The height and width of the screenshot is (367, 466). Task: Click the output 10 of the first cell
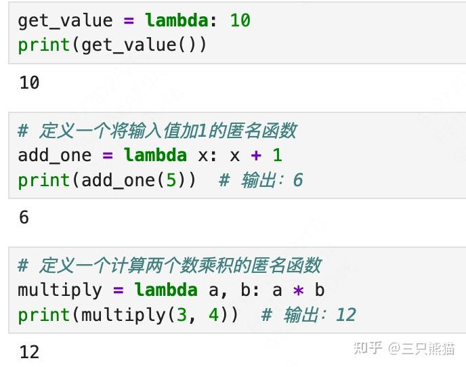point(29,83)
